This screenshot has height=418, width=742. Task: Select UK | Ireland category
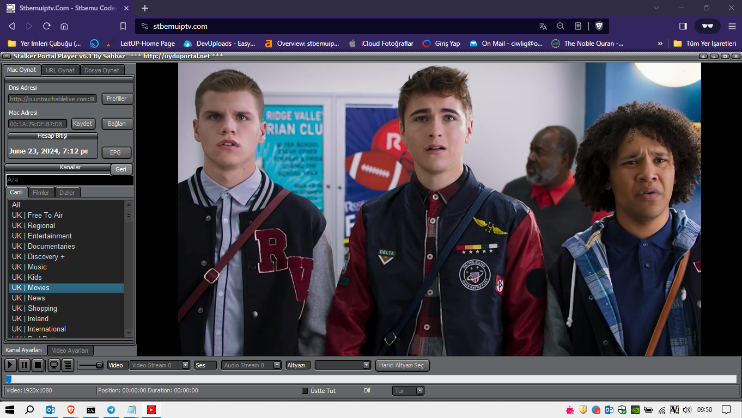[66, 318]
